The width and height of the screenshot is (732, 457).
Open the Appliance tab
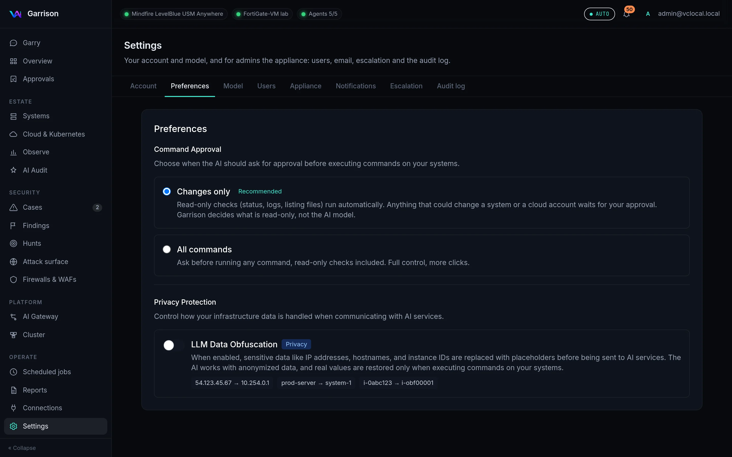click(306, 86)
